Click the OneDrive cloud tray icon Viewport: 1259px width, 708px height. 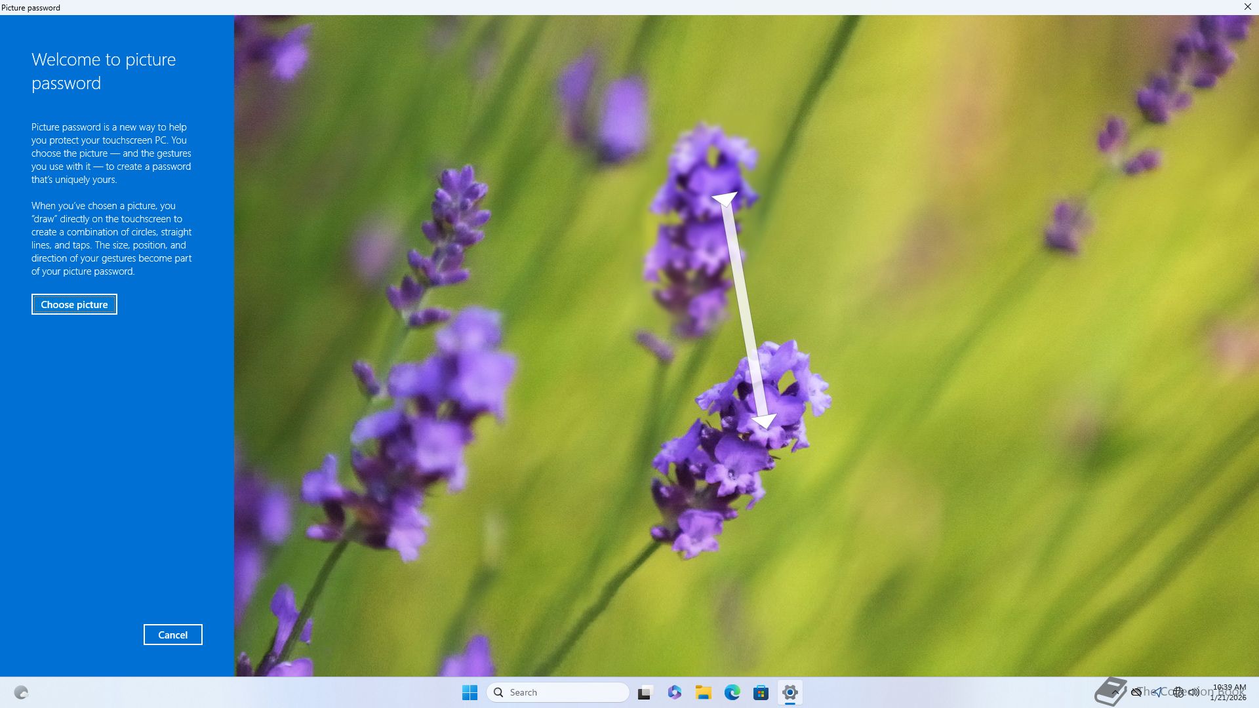[1136, 692]
